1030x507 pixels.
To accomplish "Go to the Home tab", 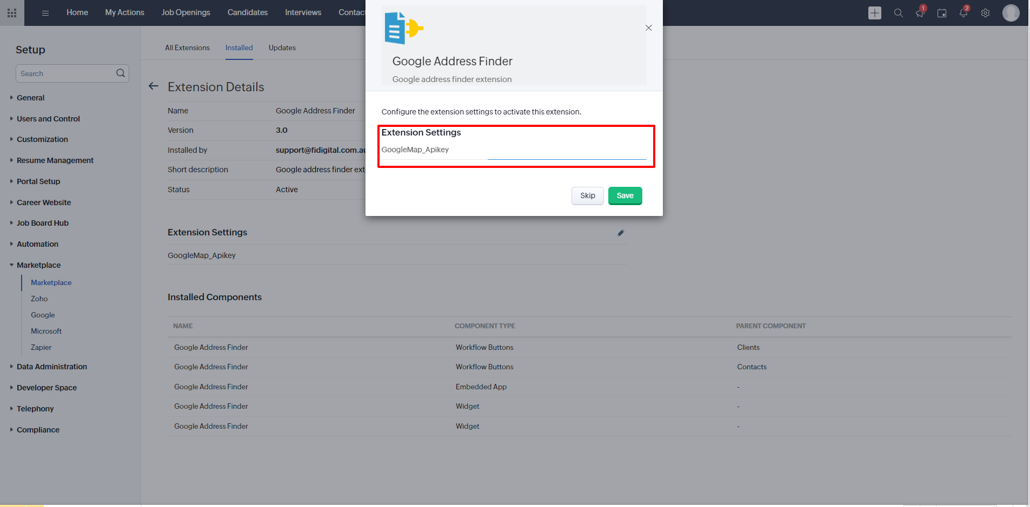I will 77,12.
